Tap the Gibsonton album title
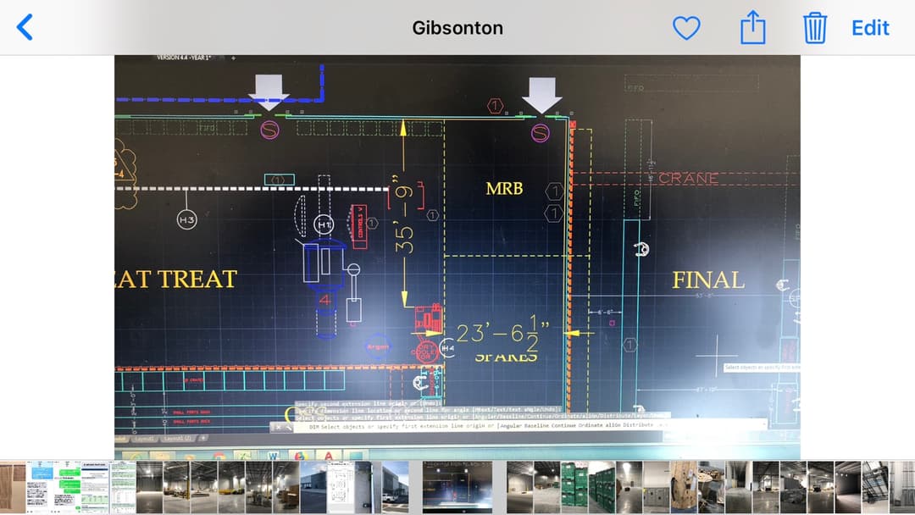This screenshot has height=515, width=915. pyautogui.click(x=457, y=27)
